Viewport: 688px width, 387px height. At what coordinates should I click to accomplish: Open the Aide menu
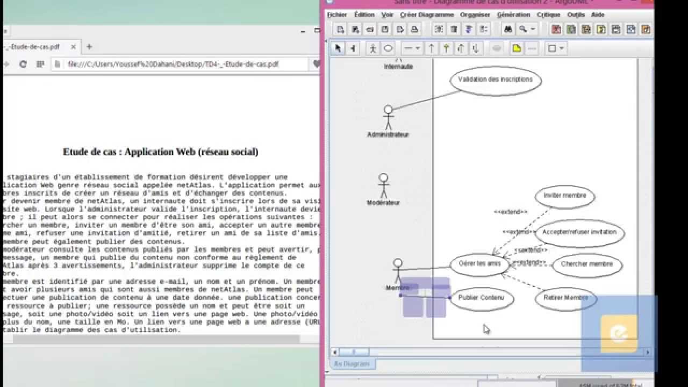pyautogui.click(x=598, y=15)
